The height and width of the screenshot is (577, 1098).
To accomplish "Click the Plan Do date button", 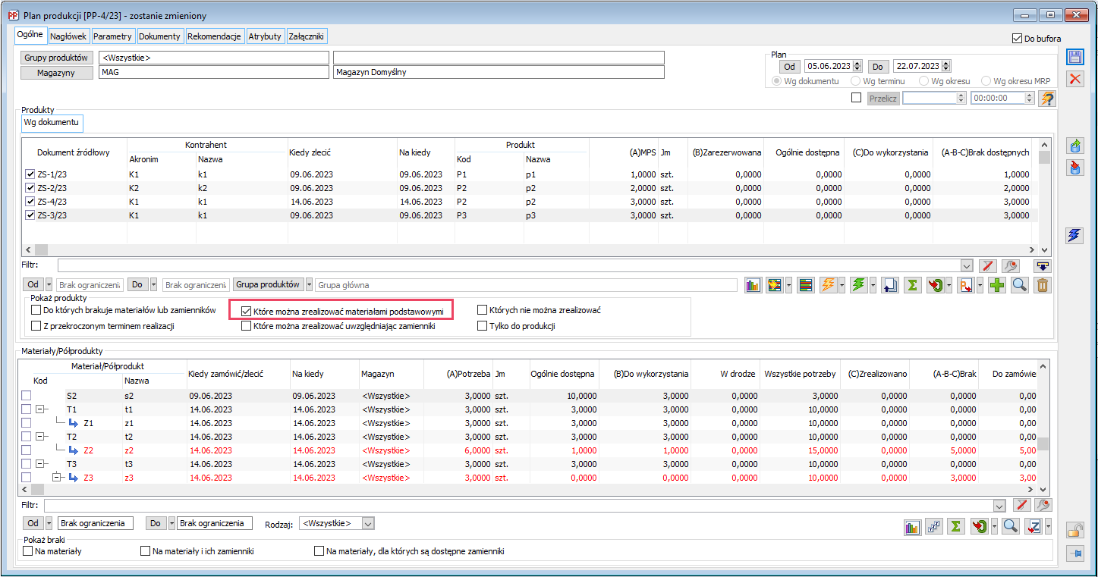I will 879,67.
